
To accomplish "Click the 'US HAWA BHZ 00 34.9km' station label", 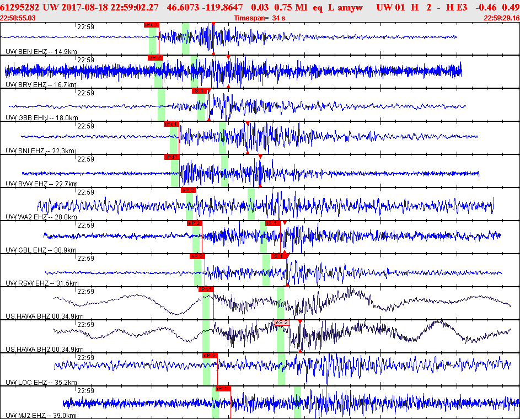I will click(x=45, y=316).
